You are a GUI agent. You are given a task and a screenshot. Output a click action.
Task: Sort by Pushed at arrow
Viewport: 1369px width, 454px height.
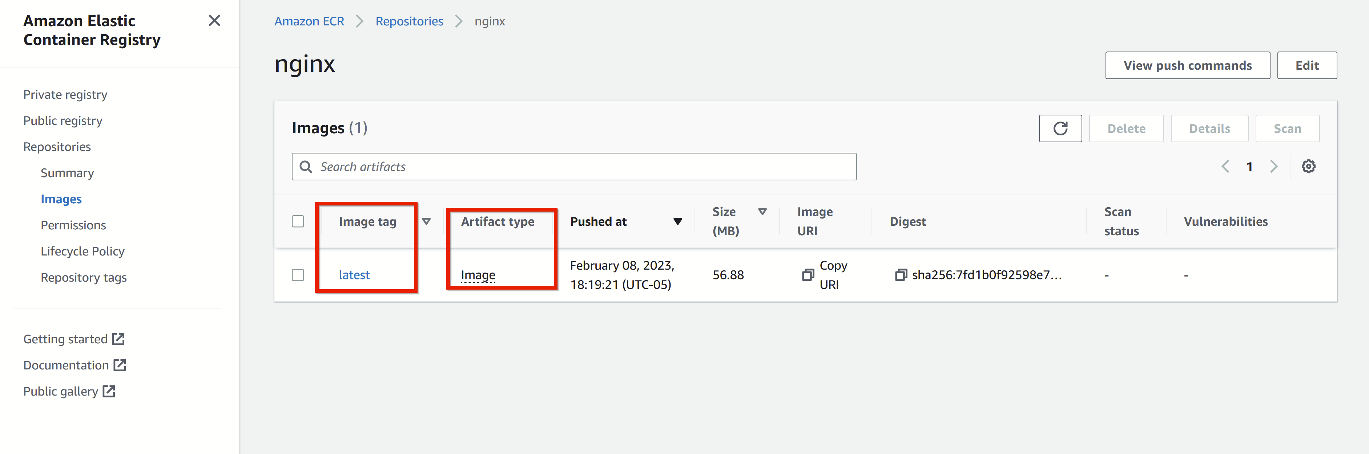click(677, 221)
